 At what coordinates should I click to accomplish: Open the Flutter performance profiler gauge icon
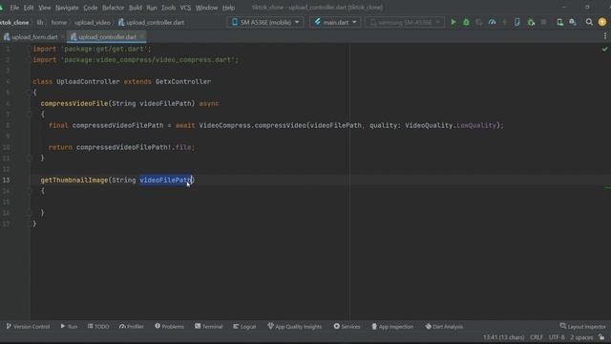click(x=493, y=23)
